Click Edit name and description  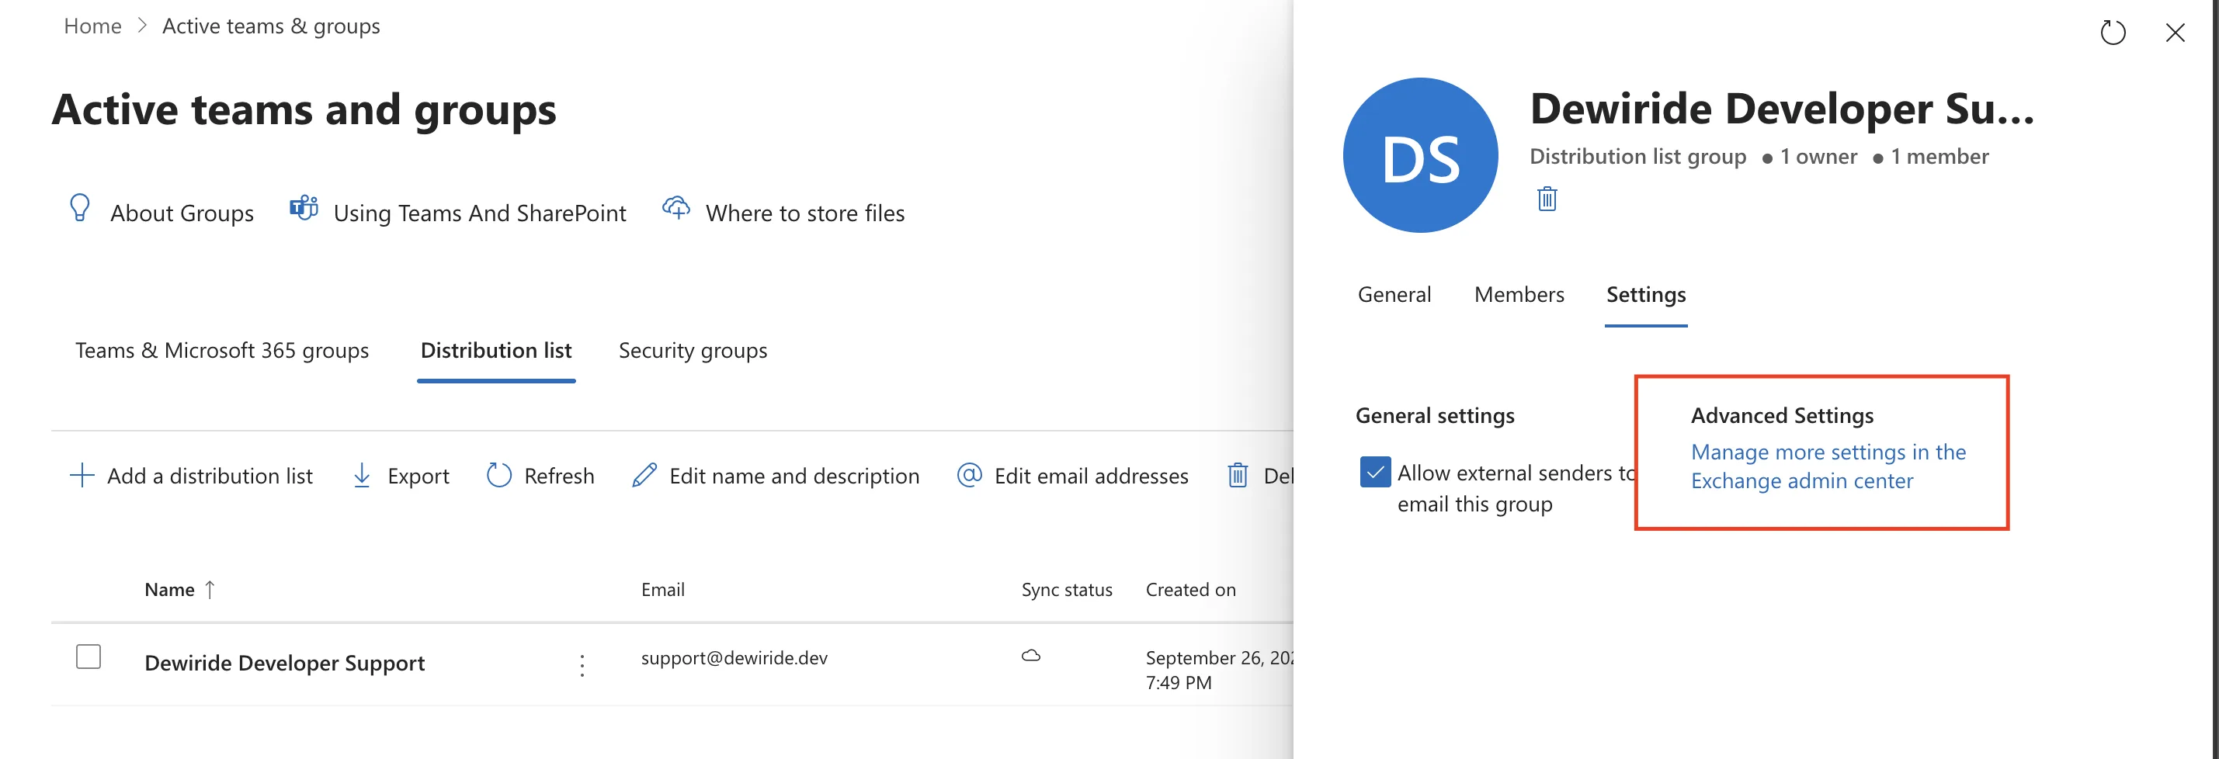[776, 476]
